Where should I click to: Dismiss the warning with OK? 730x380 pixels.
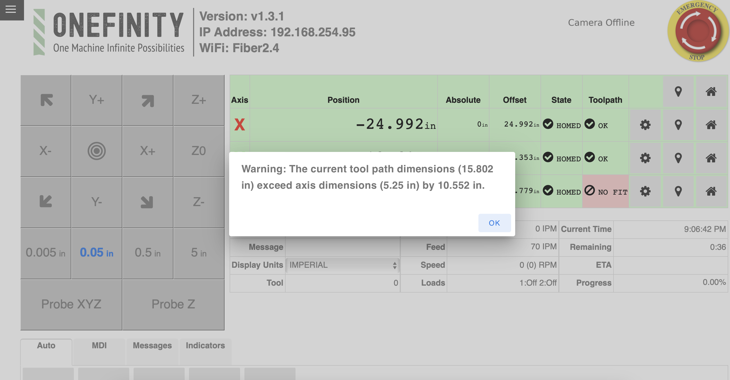[x=494, y=223]
